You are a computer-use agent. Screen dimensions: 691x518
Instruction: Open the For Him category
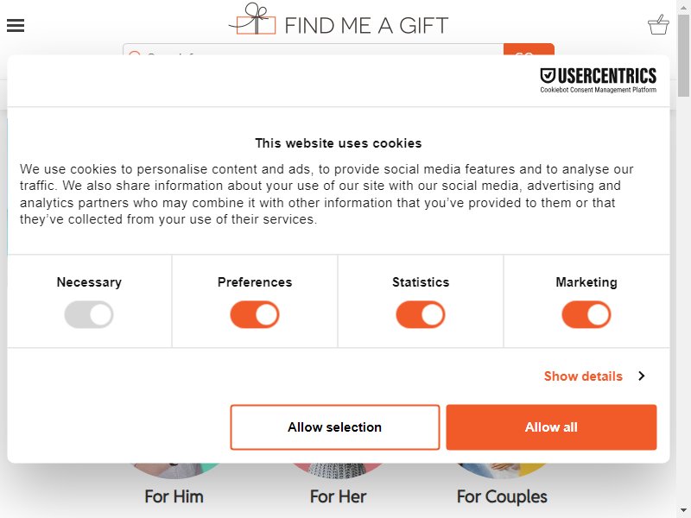pos(174,496)
